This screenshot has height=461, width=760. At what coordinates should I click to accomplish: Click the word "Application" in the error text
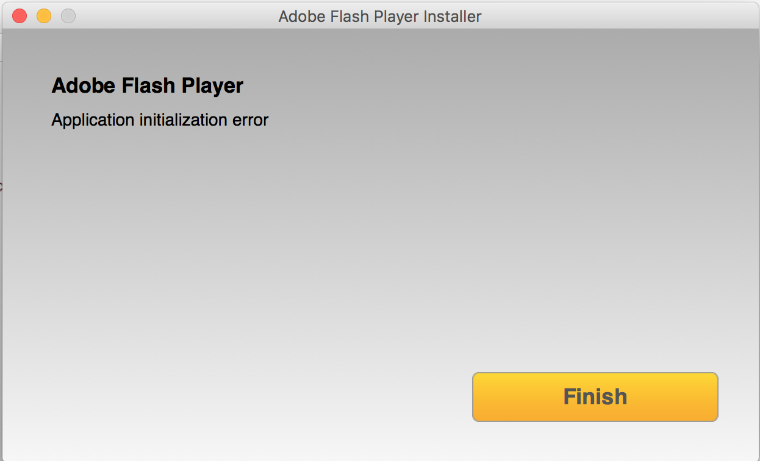pos(93,120)
